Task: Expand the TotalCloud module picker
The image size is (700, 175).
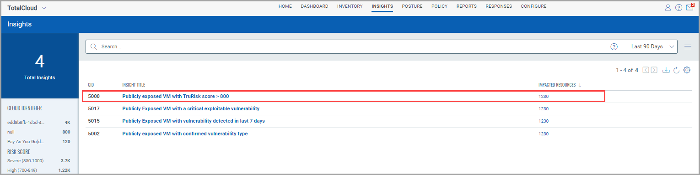Action: [x=44, y=8]
